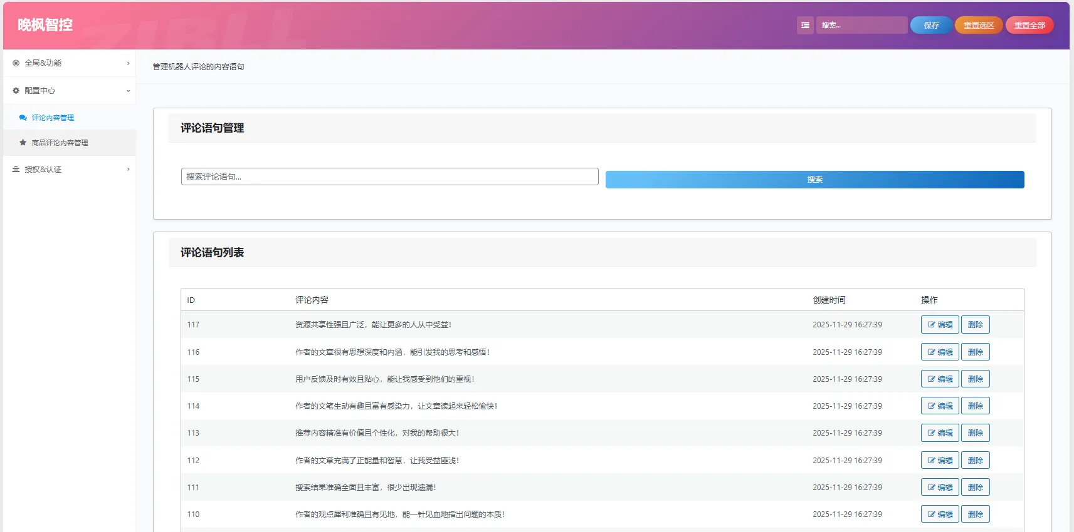Click the 全局&功能 target icon
The height and width of the screenshot is (532, 1074).
coord(16,63)
